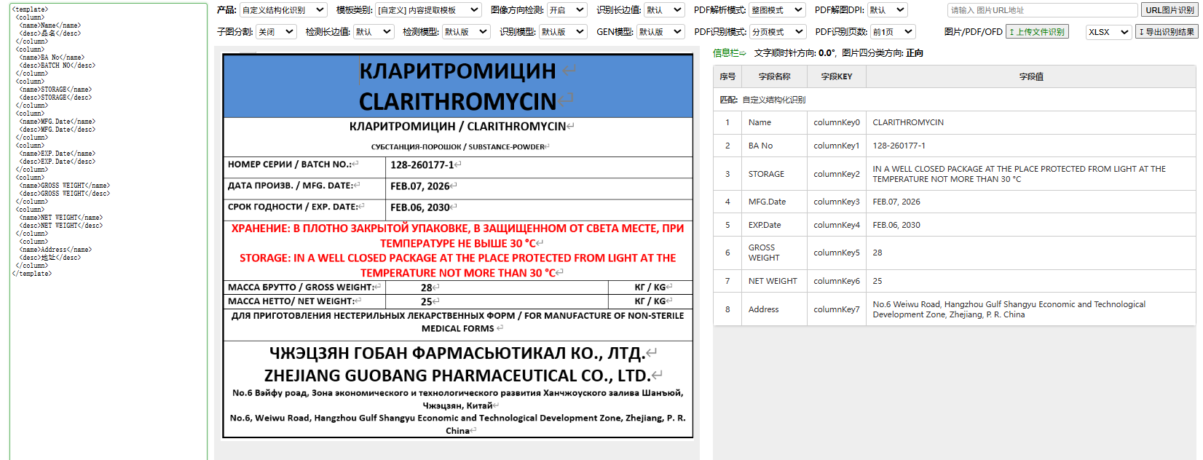Click inside the XML template text area
Viewport: 1203px width, 460px height.
[109, 231]
